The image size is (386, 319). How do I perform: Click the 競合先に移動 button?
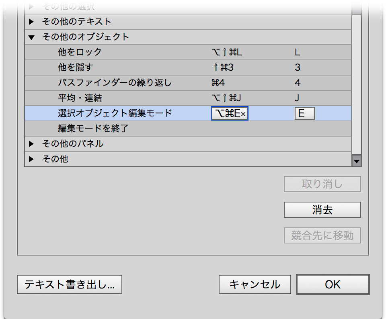[322, 235]
